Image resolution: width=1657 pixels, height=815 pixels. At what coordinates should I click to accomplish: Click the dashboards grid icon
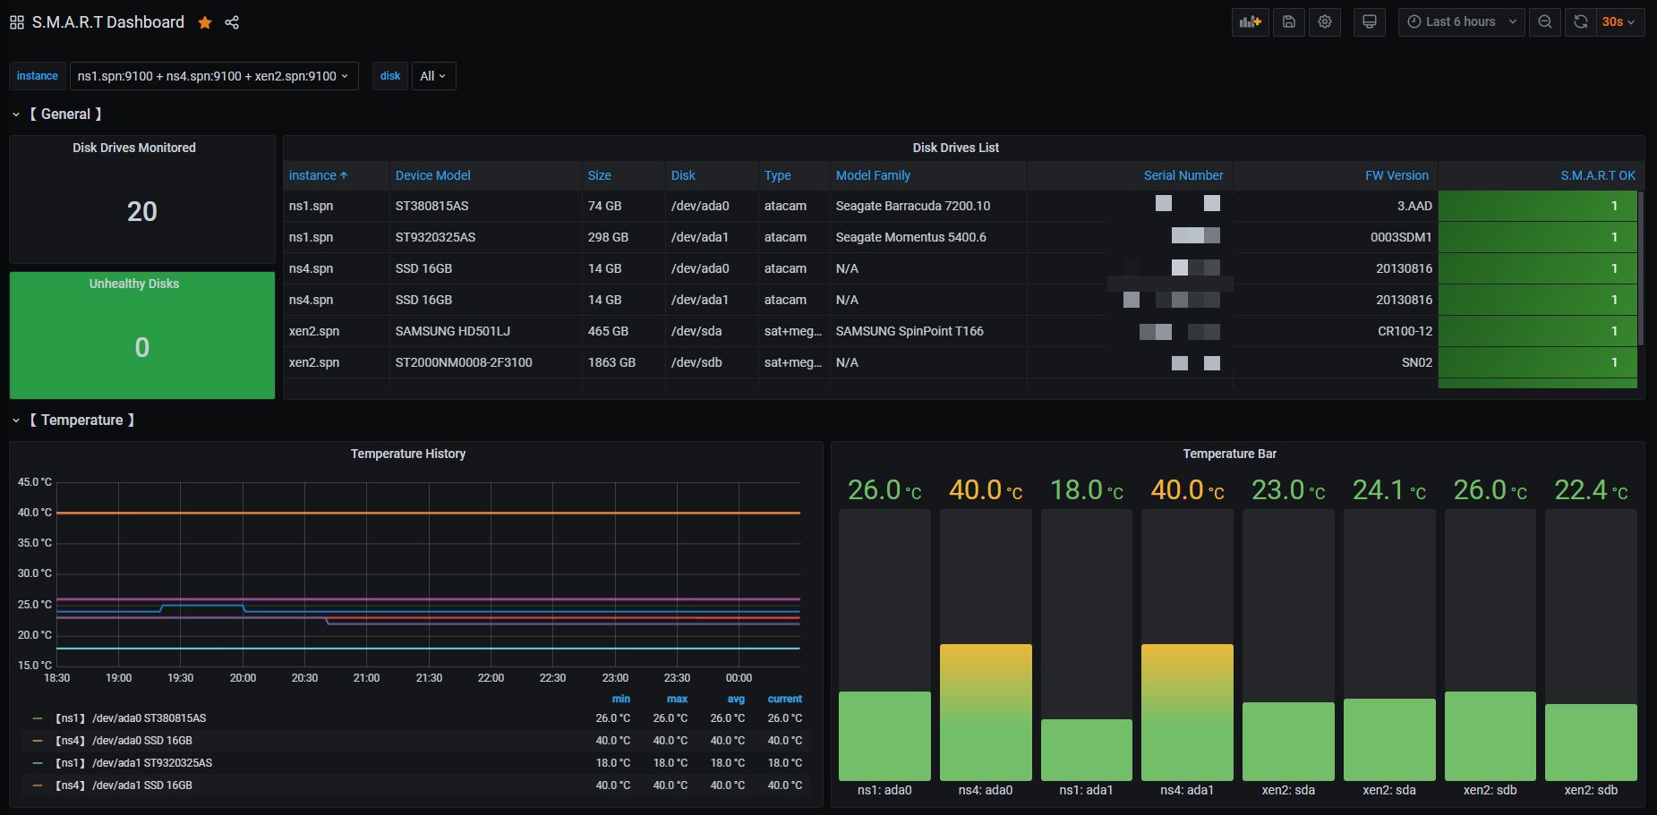(x=17, y=22)
